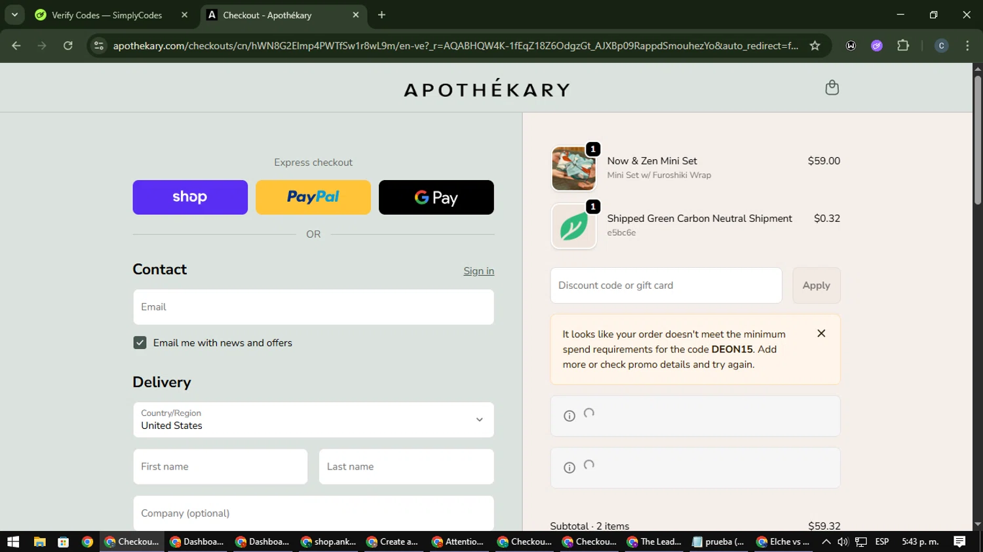
Task: Pay with Shop Pay express button
Action: pyautogui.click(x=190, y=197)
